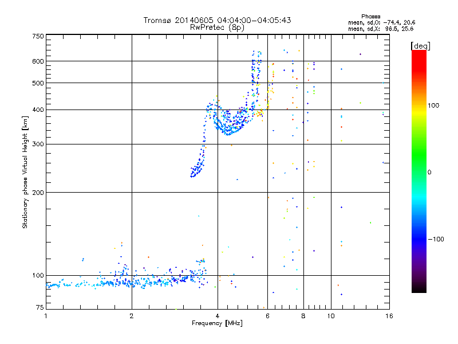Screen dimensions: 458x344
Task: Click the 'Frequency [MHz]' axis label
Action: point(217,323)
